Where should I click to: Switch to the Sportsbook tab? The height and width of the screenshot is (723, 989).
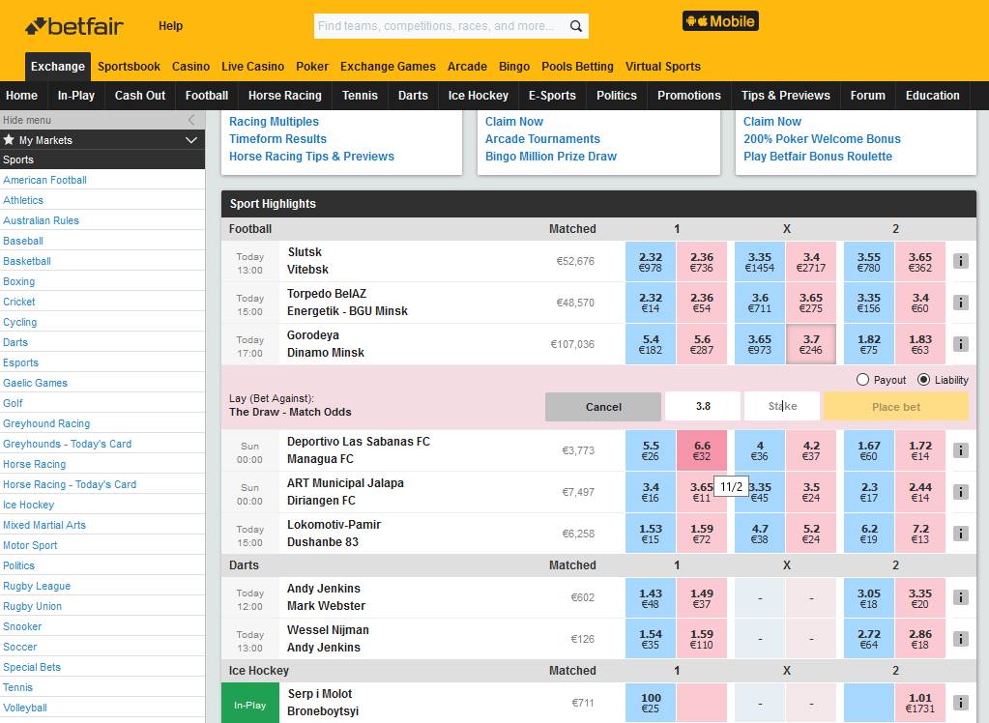click(128, 67)
